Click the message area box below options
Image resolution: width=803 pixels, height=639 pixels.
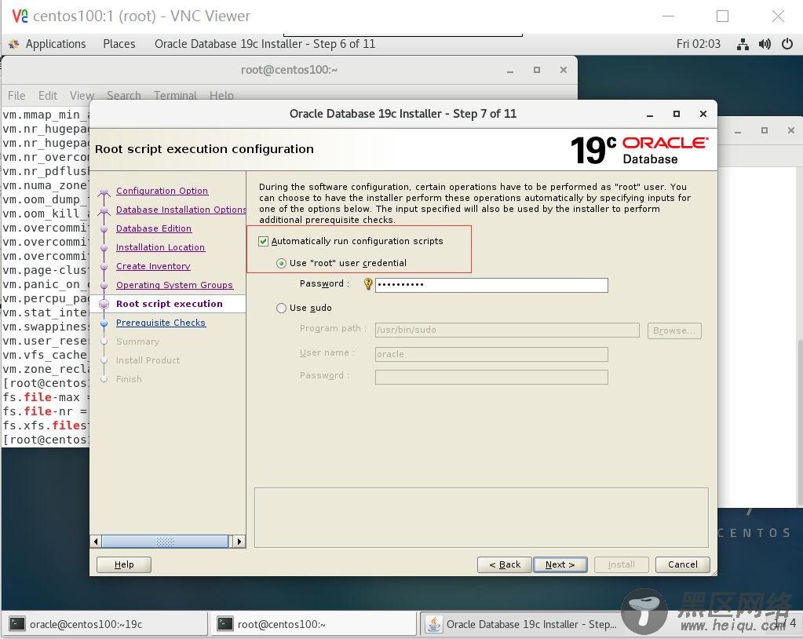481,517
